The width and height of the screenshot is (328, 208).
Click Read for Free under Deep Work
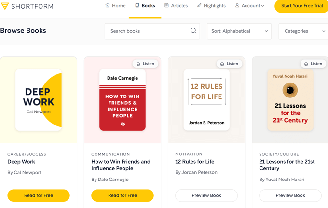39,195
